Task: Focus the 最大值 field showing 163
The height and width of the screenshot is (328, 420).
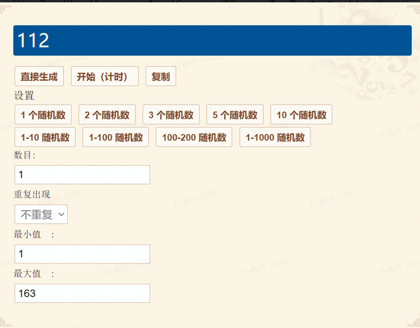Action: pos(82,293)
